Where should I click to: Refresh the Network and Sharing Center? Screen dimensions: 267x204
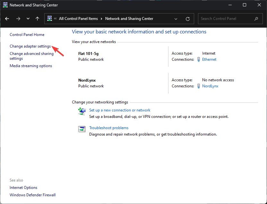click(188, 19)
